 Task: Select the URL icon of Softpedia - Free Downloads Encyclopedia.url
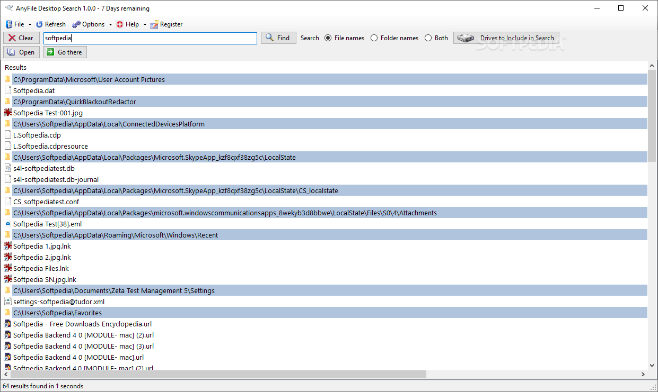pyautogui.click(x=8, y=324)
